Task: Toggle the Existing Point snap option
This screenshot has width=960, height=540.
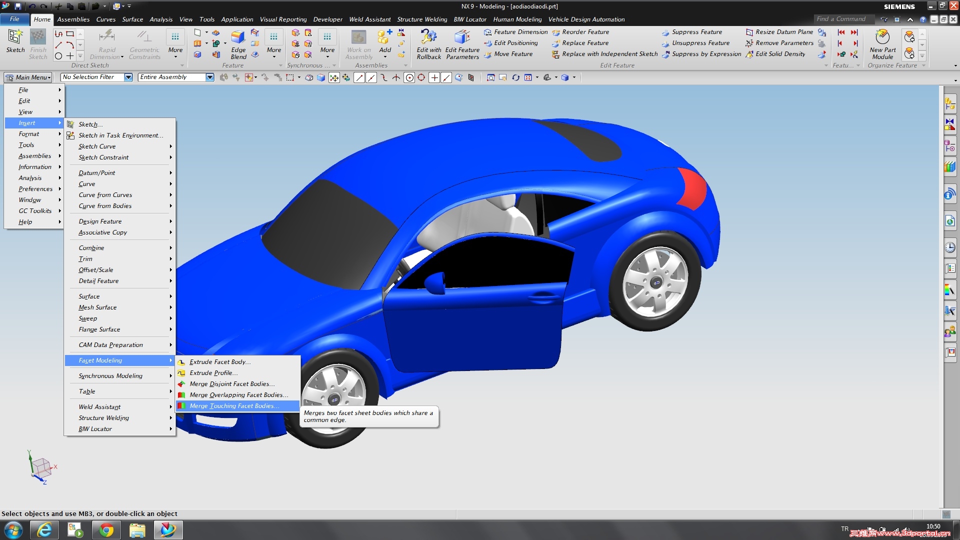Action: (434, 77)
